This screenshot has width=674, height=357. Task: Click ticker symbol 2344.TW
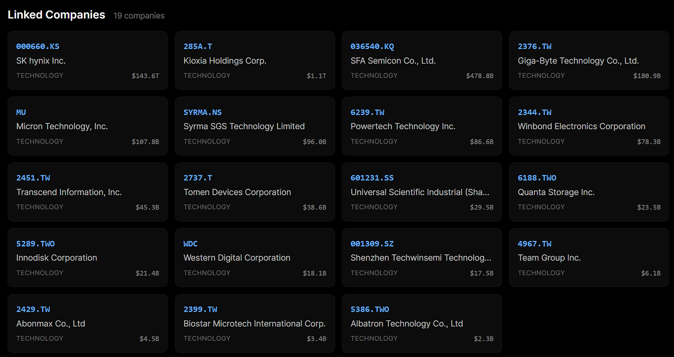[535, 112]
